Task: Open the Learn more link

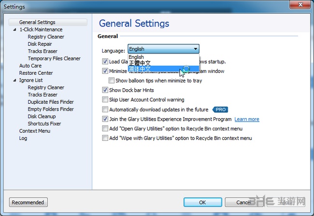Action: [x=247, y=119]
